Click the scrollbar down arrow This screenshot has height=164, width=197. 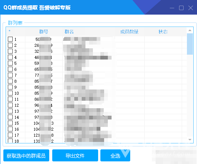[190, 140]
